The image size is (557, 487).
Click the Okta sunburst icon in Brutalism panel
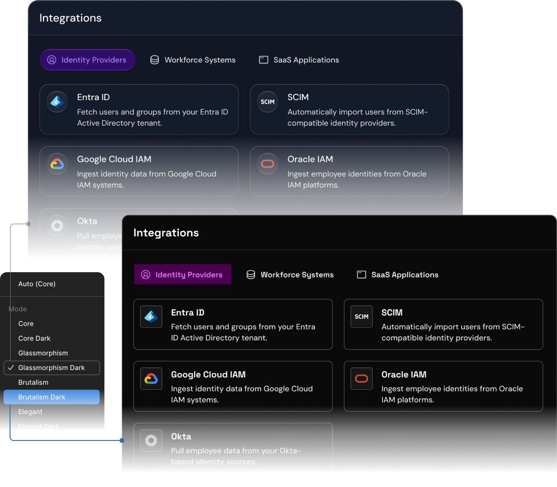pos(151,440)
